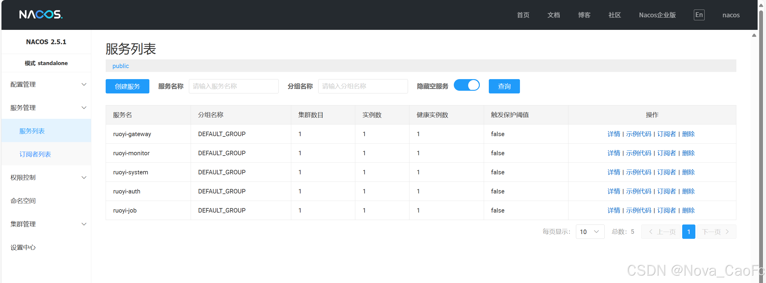Screen dimensions: 766x283
Task: View 订阅者 for ruoyi-job
Action: [666, 210]
